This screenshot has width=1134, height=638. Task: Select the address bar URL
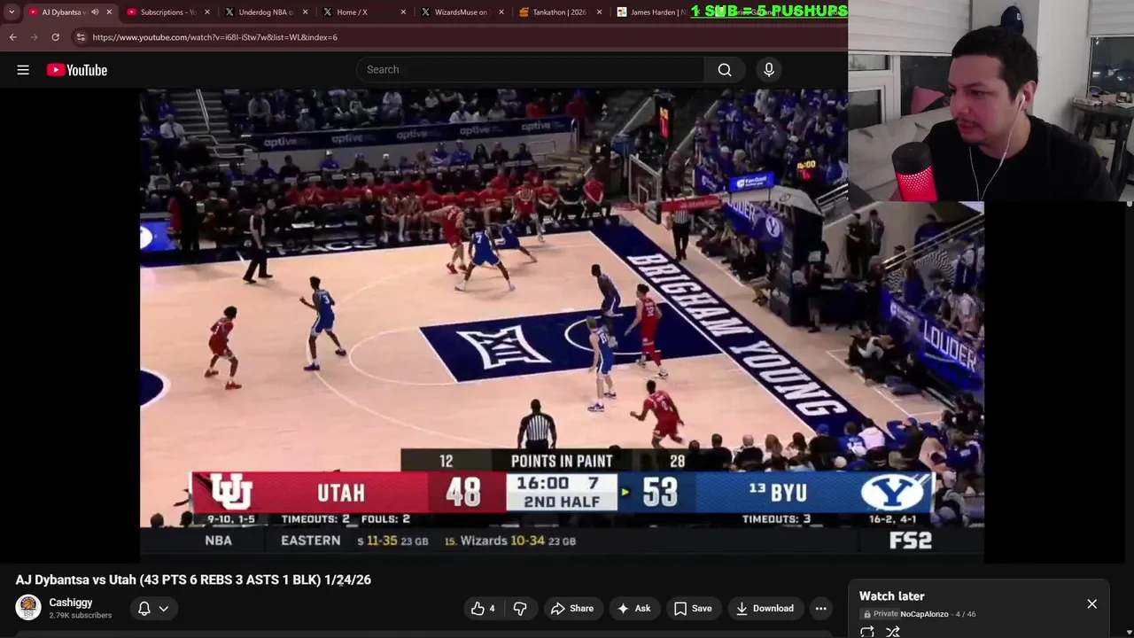214,37
